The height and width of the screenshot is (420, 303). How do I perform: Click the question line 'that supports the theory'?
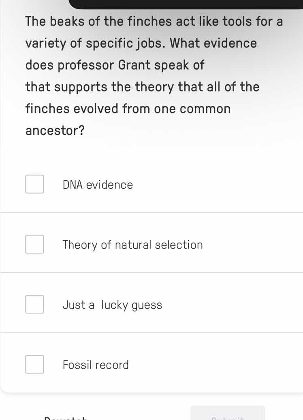click(x=142, y=87)
